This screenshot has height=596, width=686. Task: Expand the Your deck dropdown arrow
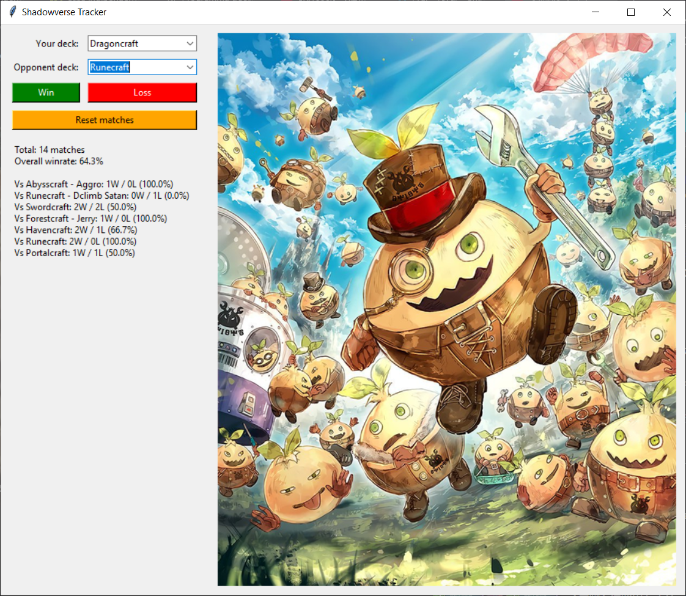coord(190,43)
